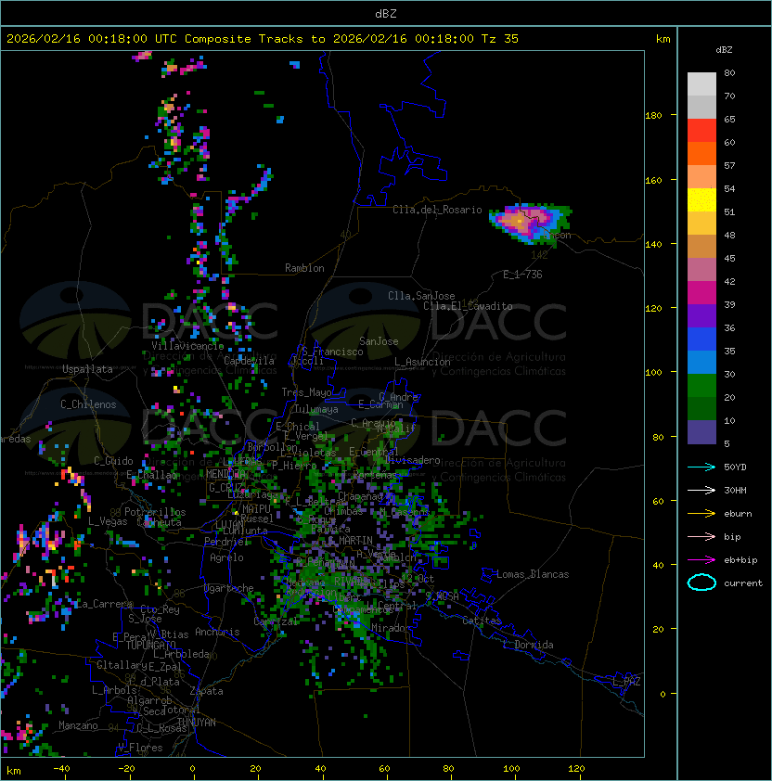Click the 'L_Vegas' map label
The image size is (772, 781).
pyautogui.click(x=108, y=521)
